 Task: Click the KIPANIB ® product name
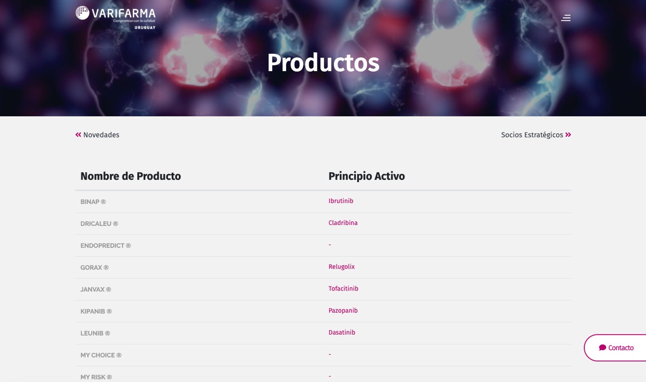pyautogui.click(x=96, y=311)
